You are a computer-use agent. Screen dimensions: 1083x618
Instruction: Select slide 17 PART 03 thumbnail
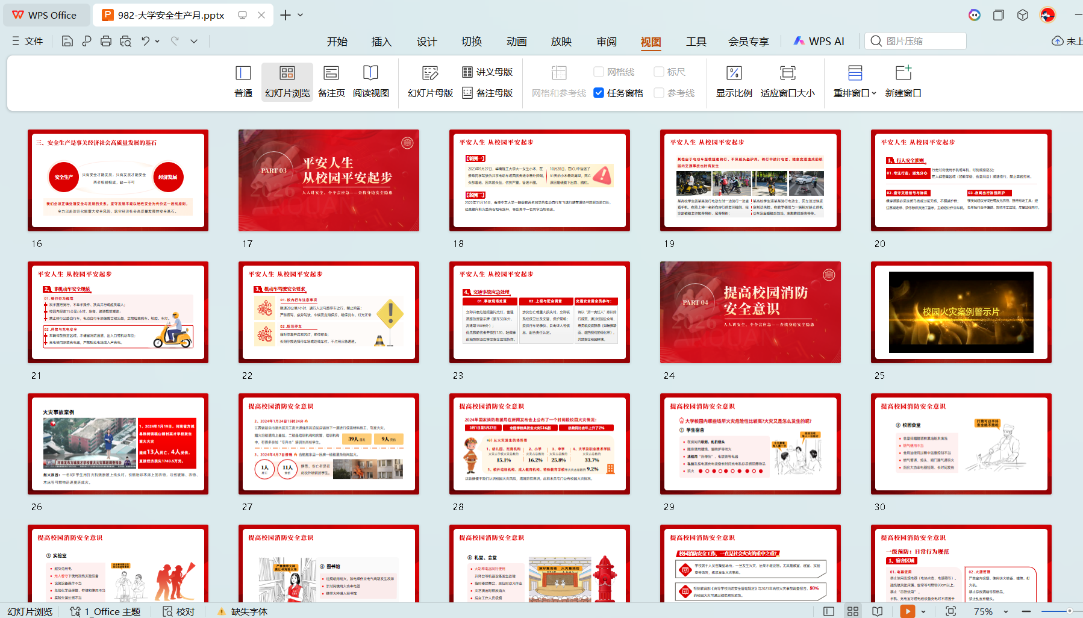tap(329, 180)
